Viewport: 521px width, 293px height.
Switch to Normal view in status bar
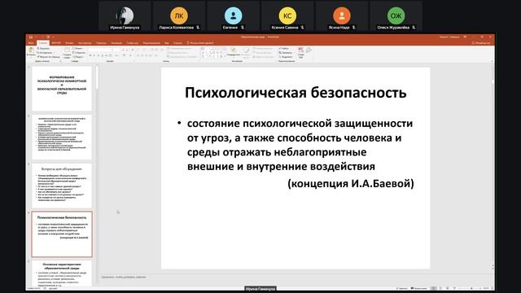(434, 288)
